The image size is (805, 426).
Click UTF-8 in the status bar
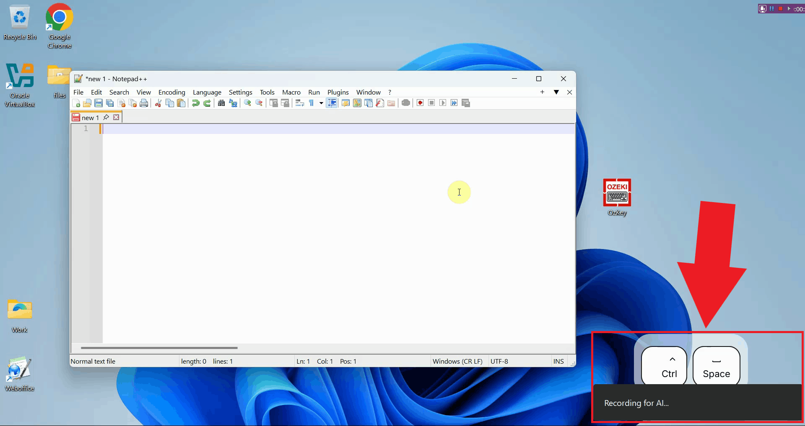[x=499, y=361]
